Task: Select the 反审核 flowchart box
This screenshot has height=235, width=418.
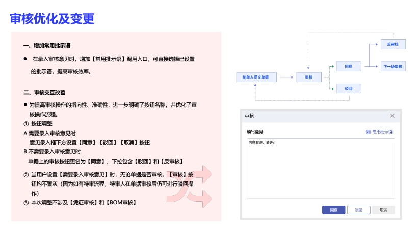Action: 393,44
